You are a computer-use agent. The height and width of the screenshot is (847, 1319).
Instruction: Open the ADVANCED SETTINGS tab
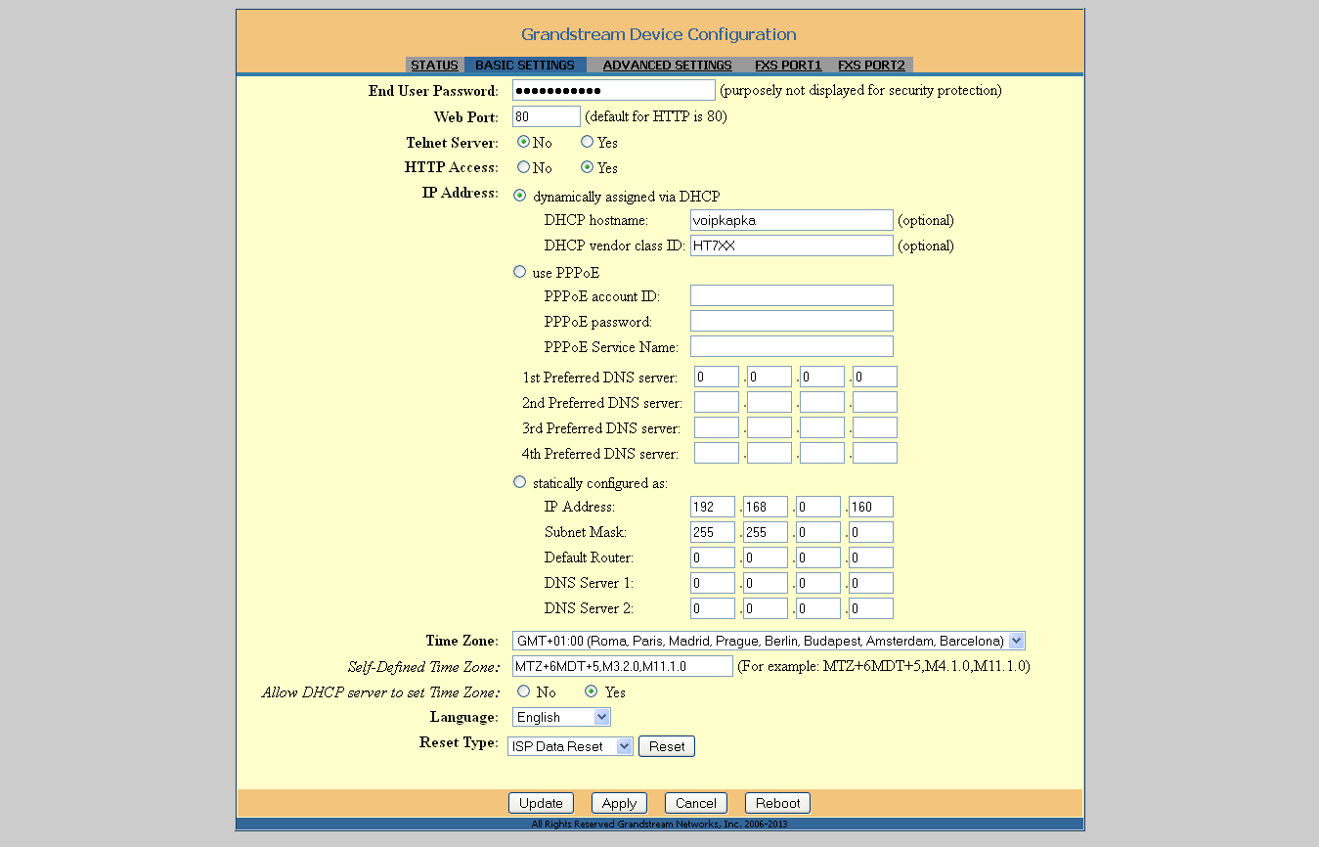pyautogui.click(x=667, y=66)
